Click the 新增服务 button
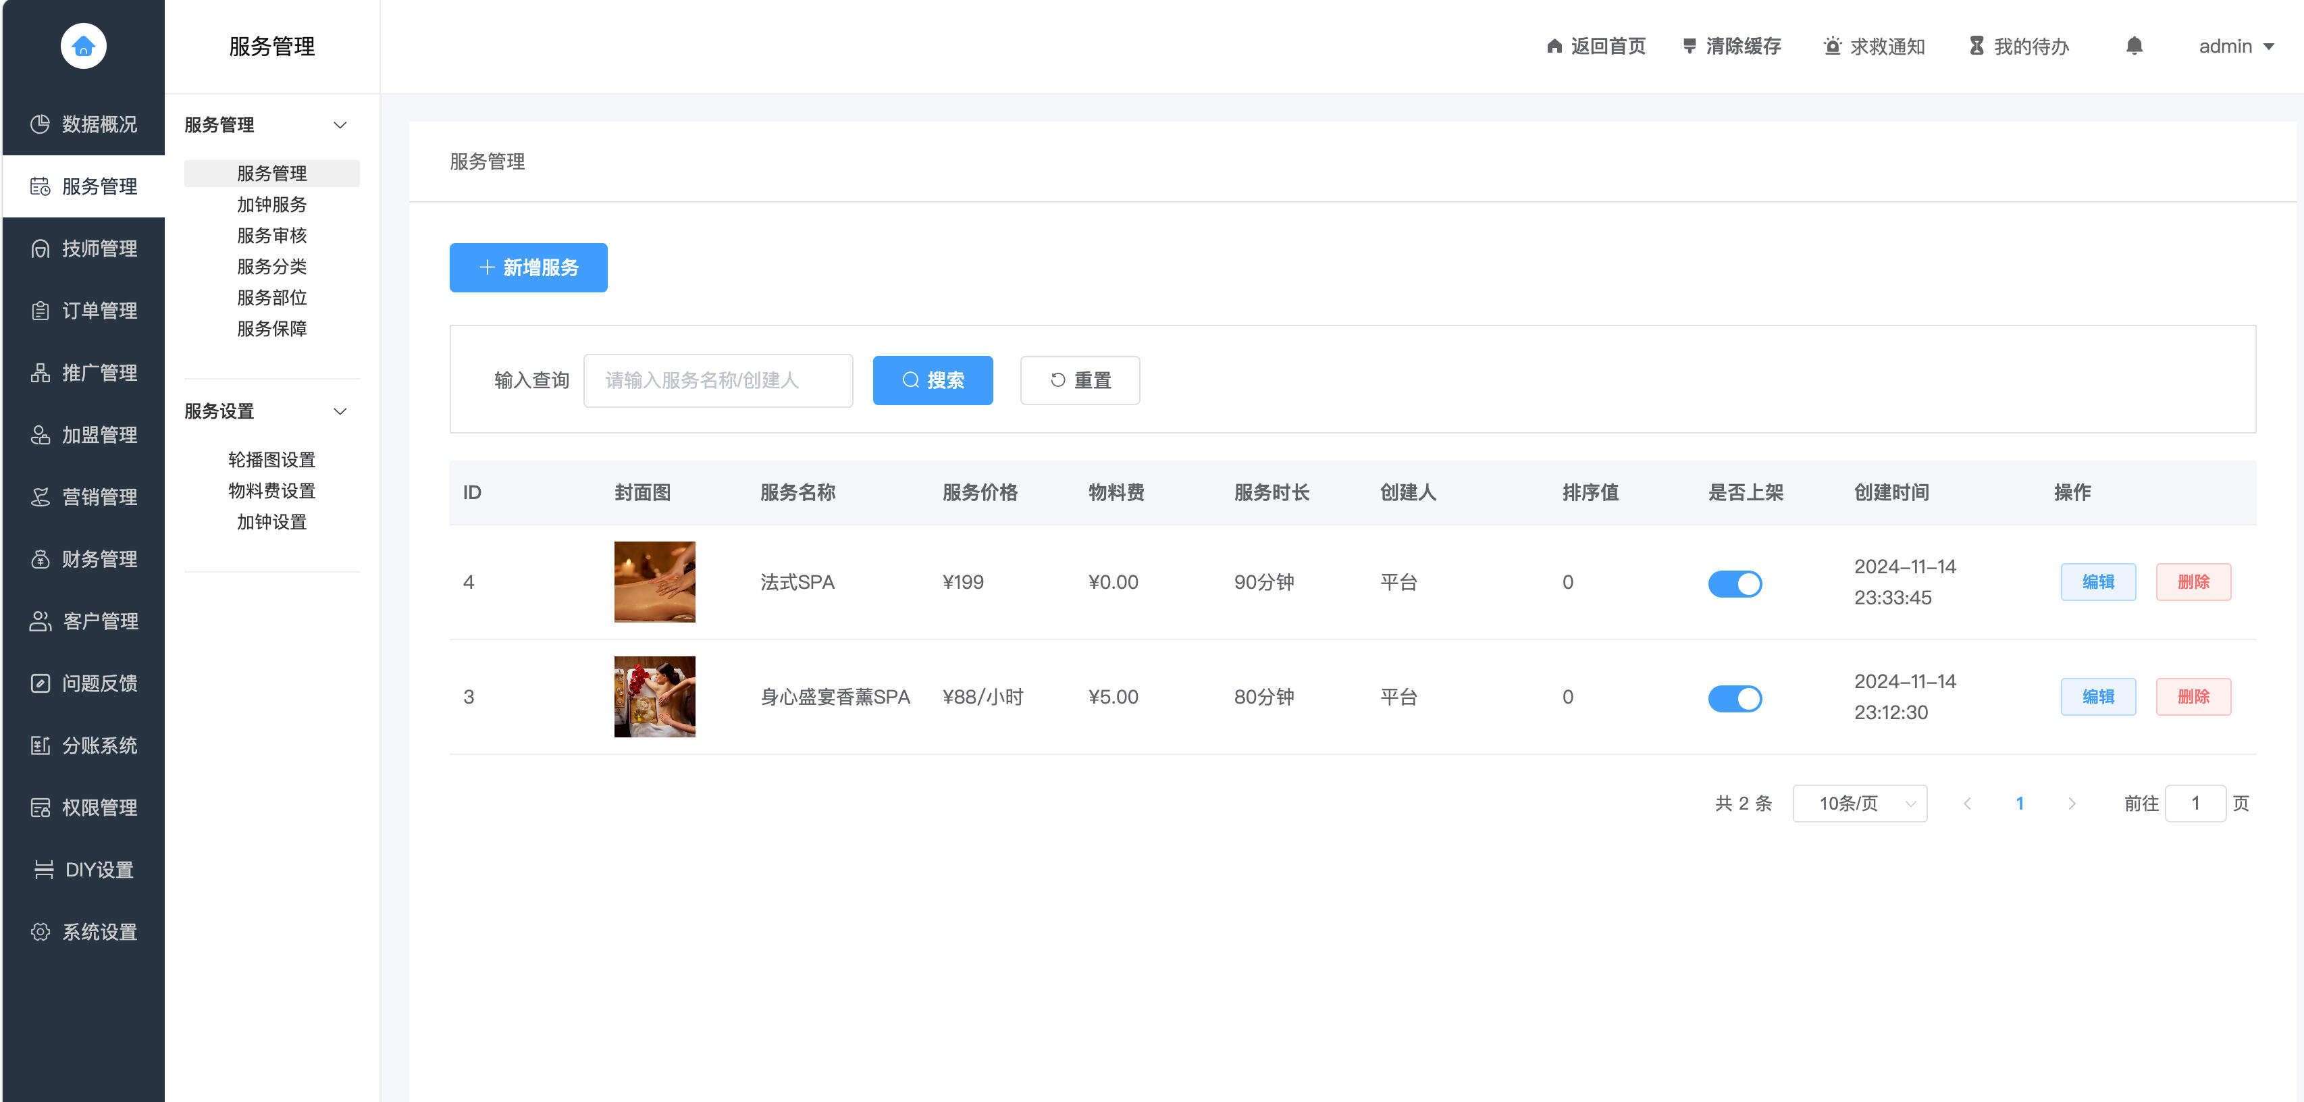The image size is (2304, 1102). [527, 267]
